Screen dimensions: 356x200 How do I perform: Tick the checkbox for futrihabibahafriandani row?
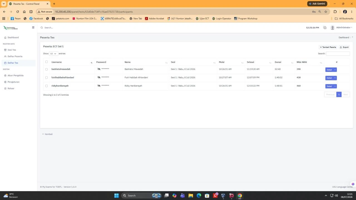(x=46, y=77)
